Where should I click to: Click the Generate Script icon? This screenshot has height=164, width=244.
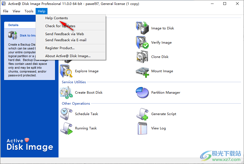point(142,114)
